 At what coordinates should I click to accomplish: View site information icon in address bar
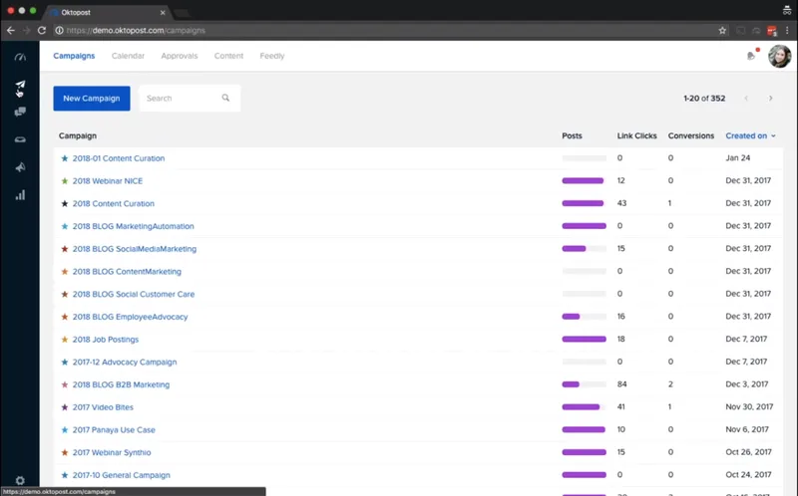pos(59,31)
